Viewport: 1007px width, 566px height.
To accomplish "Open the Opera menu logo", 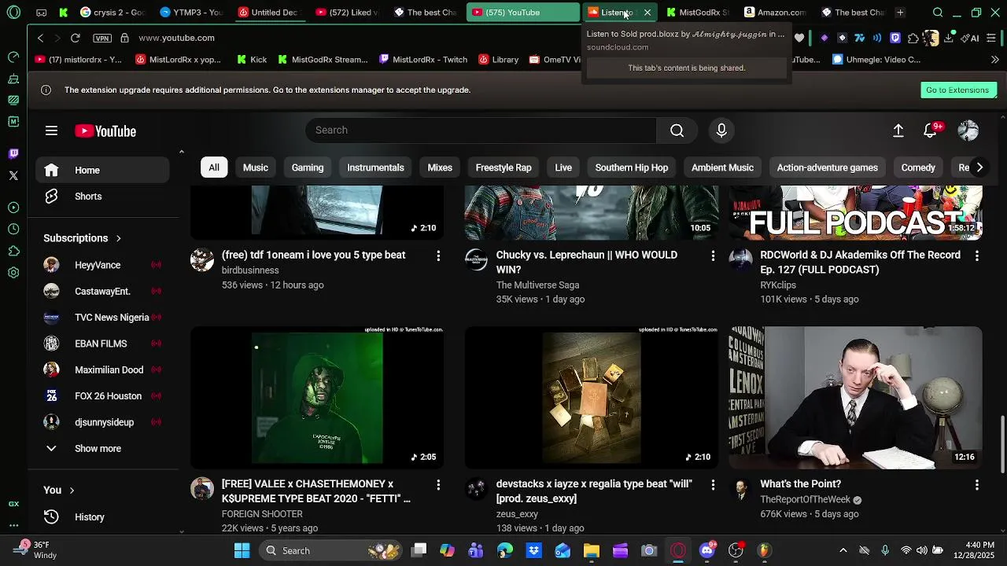I will click(13, 13).
